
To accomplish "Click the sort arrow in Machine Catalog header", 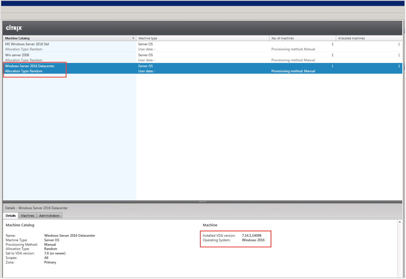I will coord(133,38).
